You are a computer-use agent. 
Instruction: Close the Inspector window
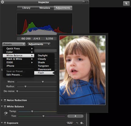(2, 2)
